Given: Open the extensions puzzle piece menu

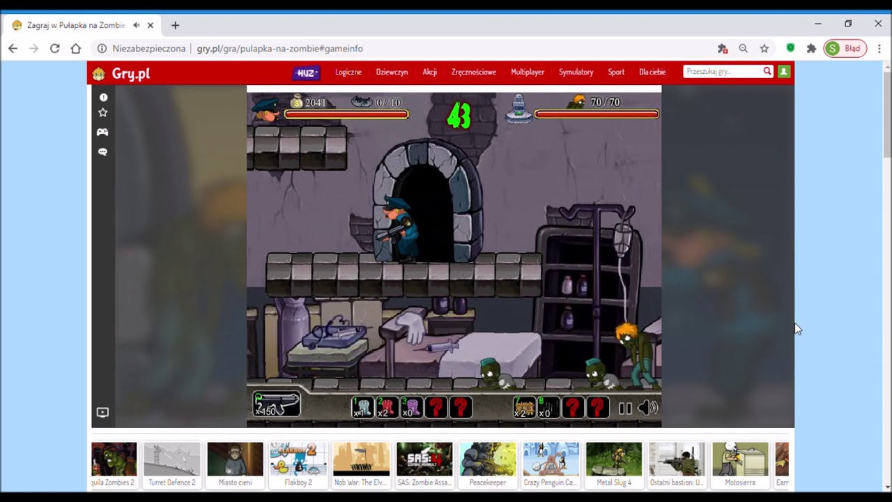Looking at the screenshot, I should (811, 48).
